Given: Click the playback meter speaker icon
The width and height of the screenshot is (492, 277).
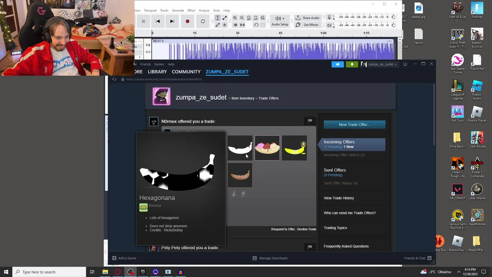Looking at the screenshot, I should pos(329,25).
